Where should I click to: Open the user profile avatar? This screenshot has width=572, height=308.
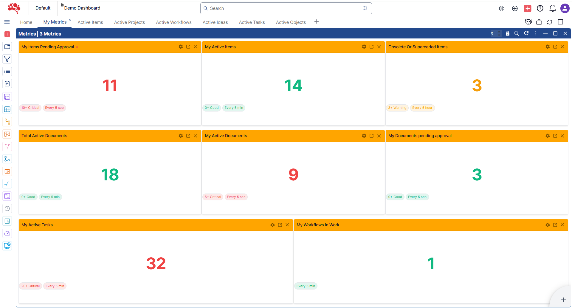click(565, 8)
